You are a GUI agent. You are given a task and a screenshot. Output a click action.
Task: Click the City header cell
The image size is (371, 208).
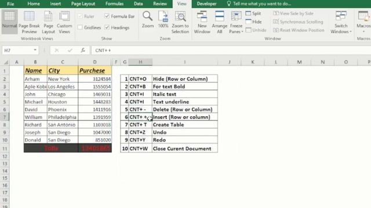click(x=63, y=70)
